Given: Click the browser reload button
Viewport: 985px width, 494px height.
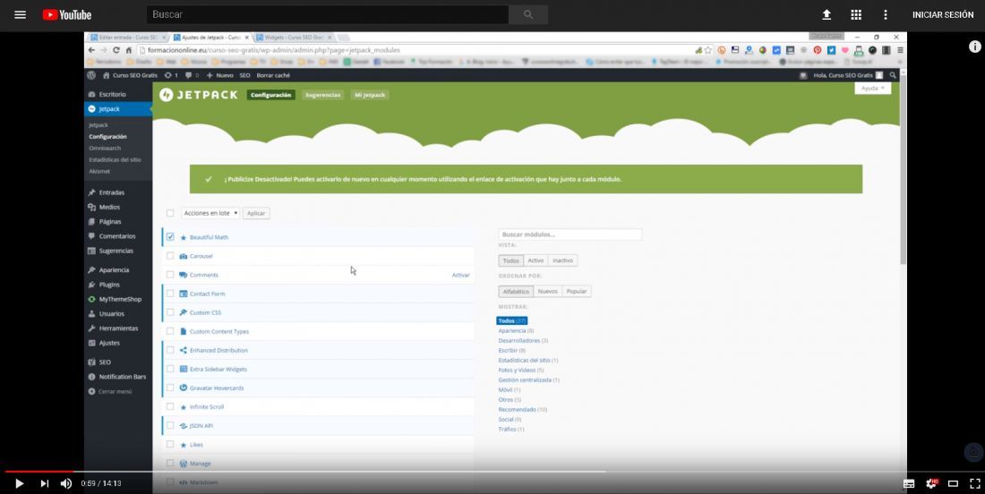Looking at the screenshot, I should click(116, 50).
